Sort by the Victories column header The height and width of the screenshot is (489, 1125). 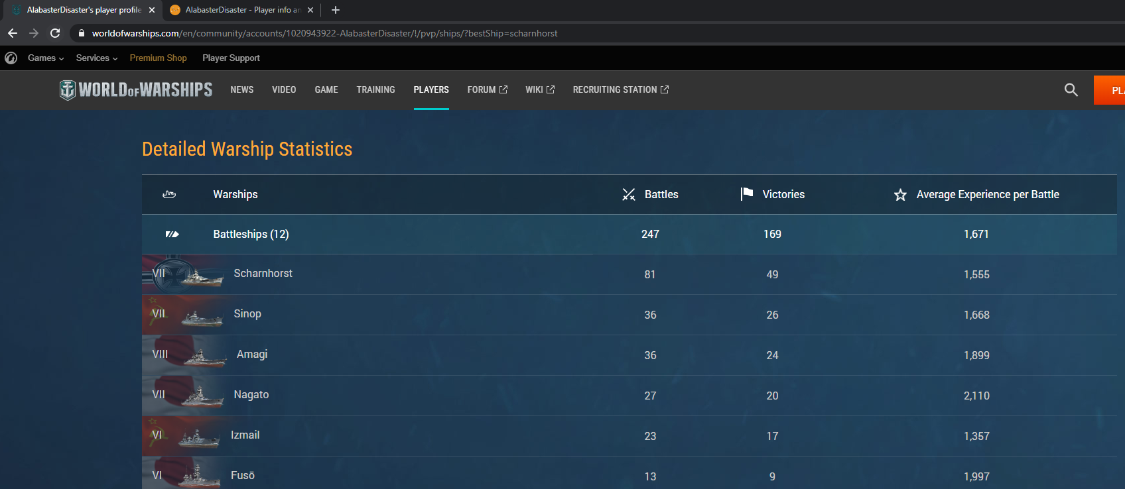(x=783, y=194)
